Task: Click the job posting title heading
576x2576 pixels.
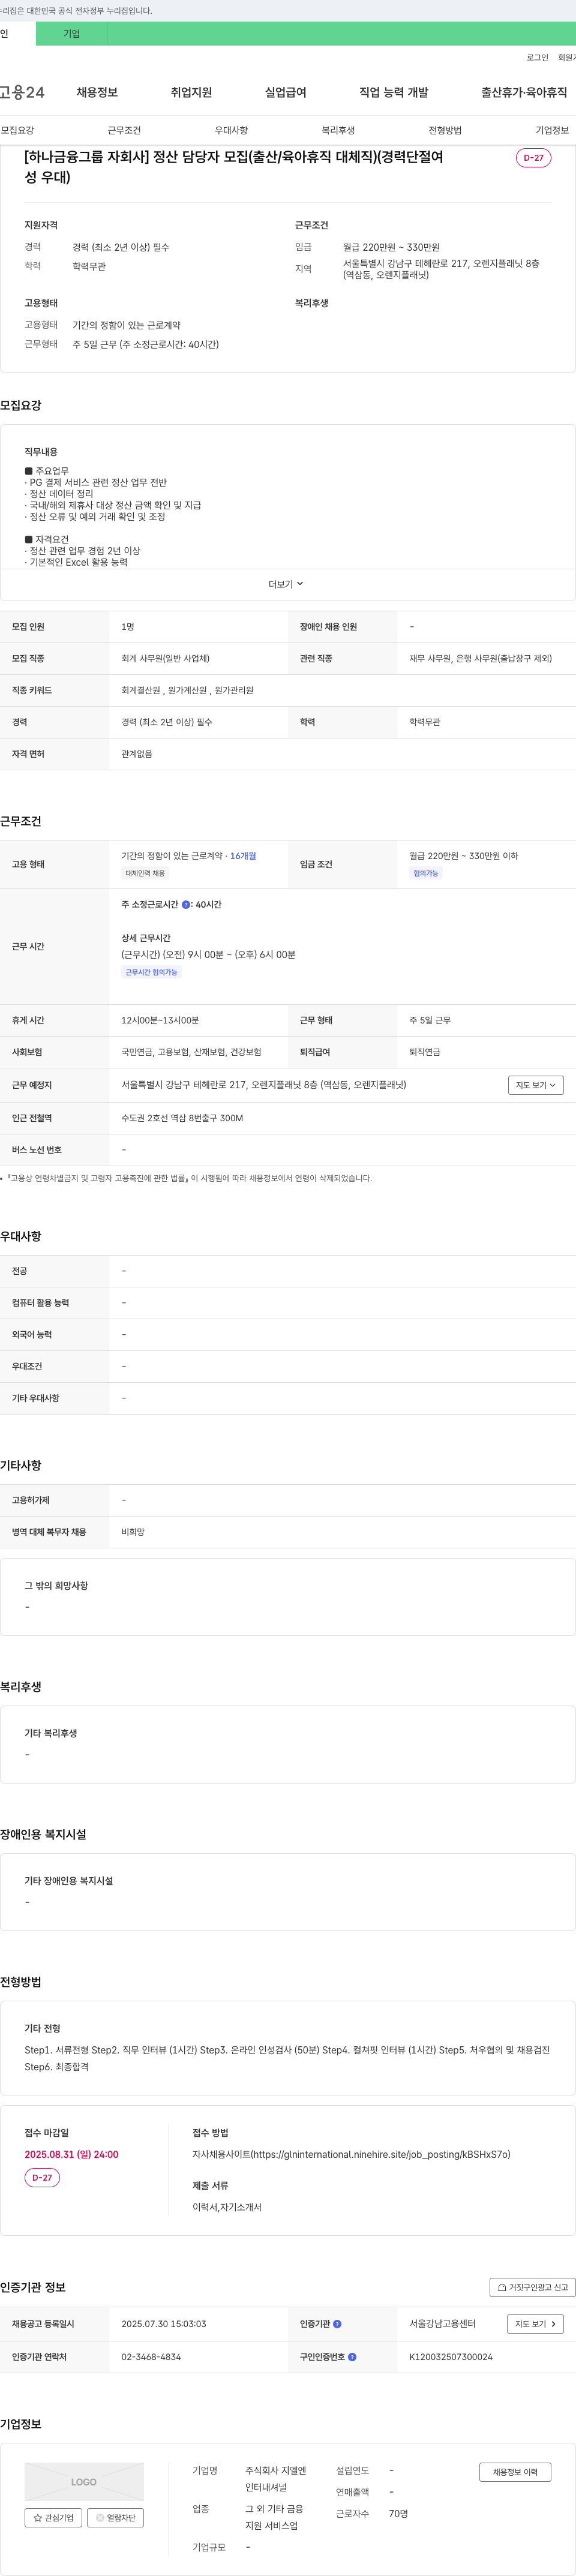Action: pos(234,167)
